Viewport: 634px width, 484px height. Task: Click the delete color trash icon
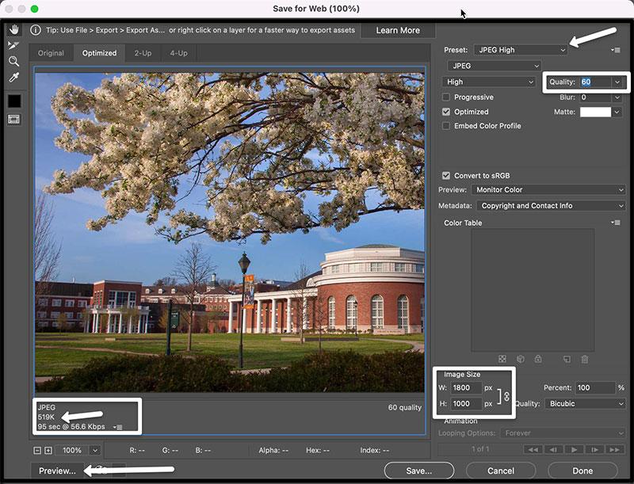(585, 359)
